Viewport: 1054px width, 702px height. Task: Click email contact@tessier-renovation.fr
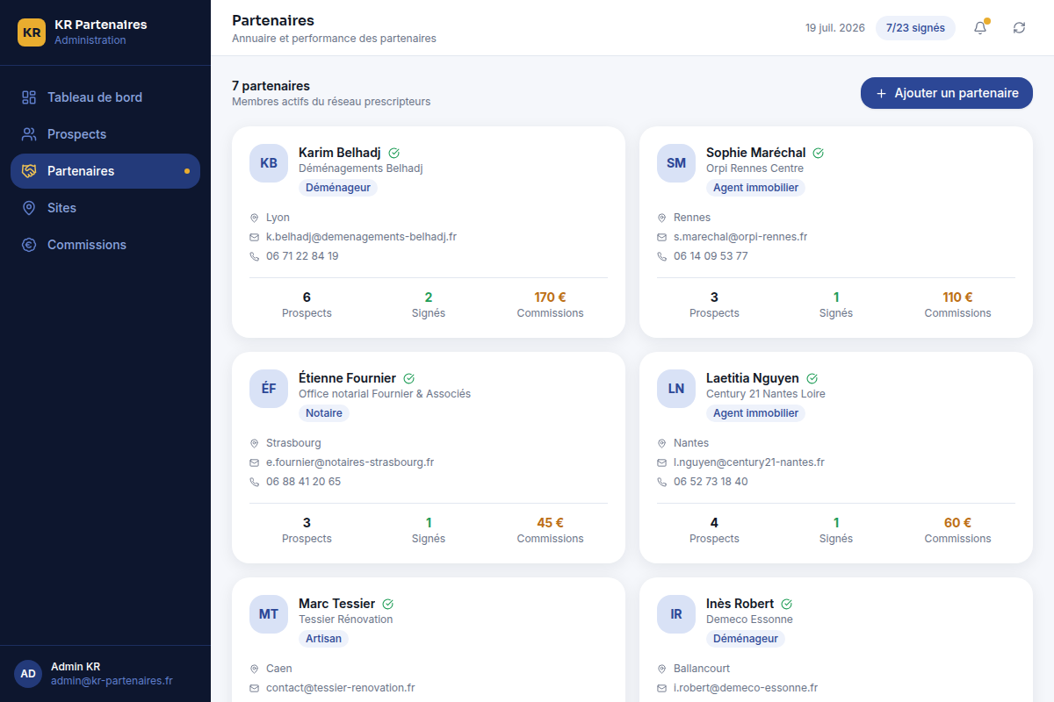340,688
